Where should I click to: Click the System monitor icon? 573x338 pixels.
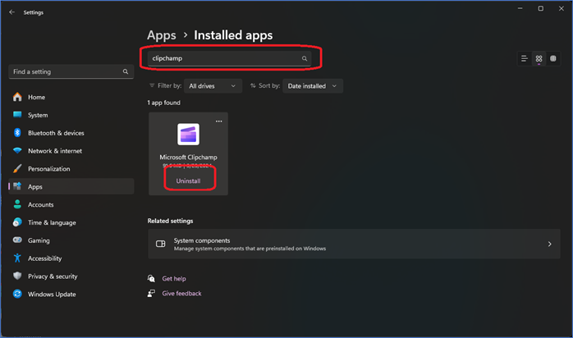(x=17, y=115)
